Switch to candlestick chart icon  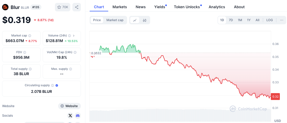click(x=145, y=20)
